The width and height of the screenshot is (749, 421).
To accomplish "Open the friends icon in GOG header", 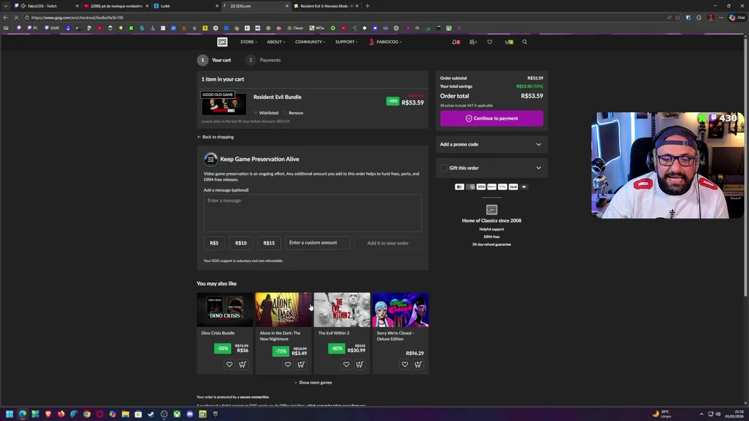I will click(473, 42).
